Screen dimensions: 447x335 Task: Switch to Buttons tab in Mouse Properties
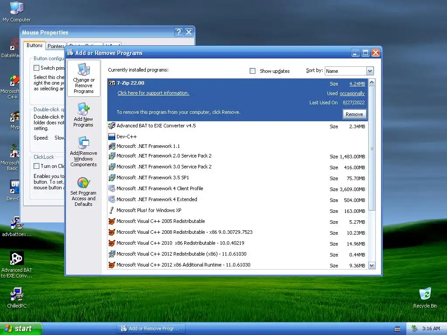34,45
